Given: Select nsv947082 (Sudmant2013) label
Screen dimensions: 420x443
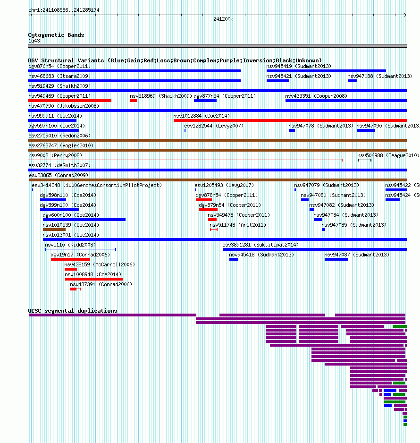Looking at the screenshot, I should (342, 205).
